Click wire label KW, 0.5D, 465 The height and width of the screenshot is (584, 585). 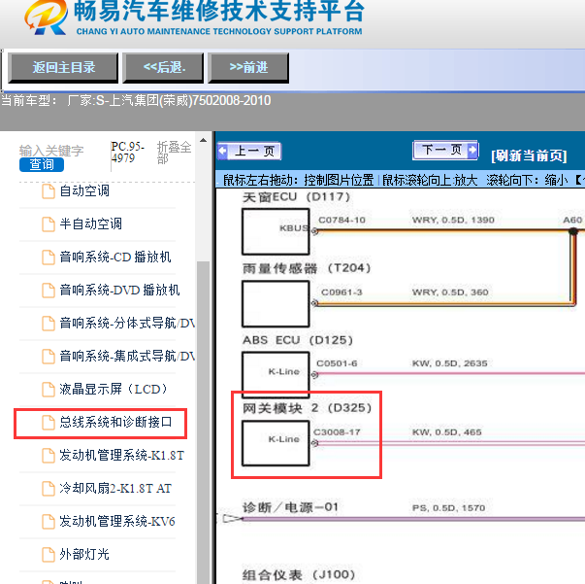(446, 432)
